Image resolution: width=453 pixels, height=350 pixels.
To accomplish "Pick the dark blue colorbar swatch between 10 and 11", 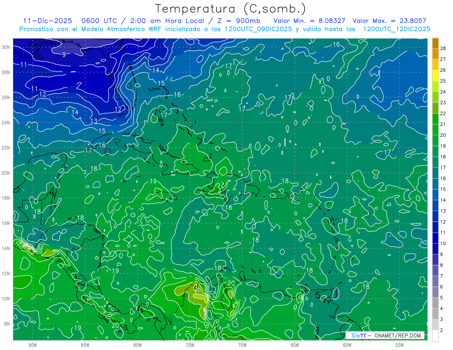I will point(435,238).
